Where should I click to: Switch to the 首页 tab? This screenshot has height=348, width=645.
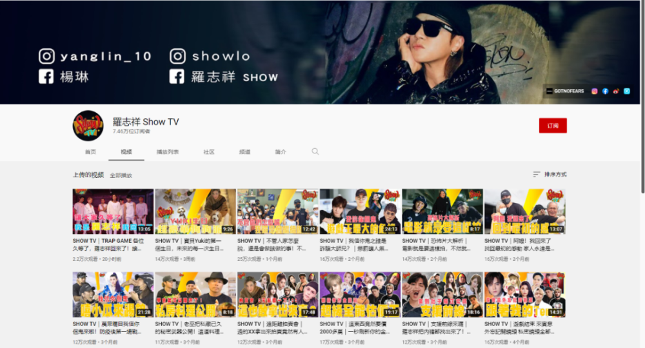[90, 151]
